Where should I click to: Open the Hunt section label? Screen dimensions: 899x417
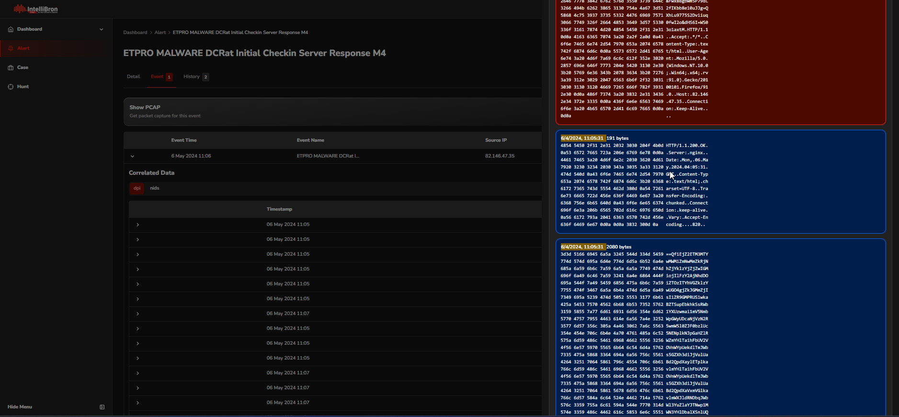pyautogui.click(x=23, y=87)
